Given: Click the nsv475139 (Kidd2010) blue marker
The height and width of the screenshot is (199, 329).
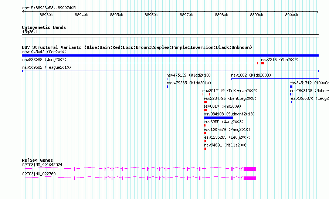Looking at the screenshot, I should 167,79.
